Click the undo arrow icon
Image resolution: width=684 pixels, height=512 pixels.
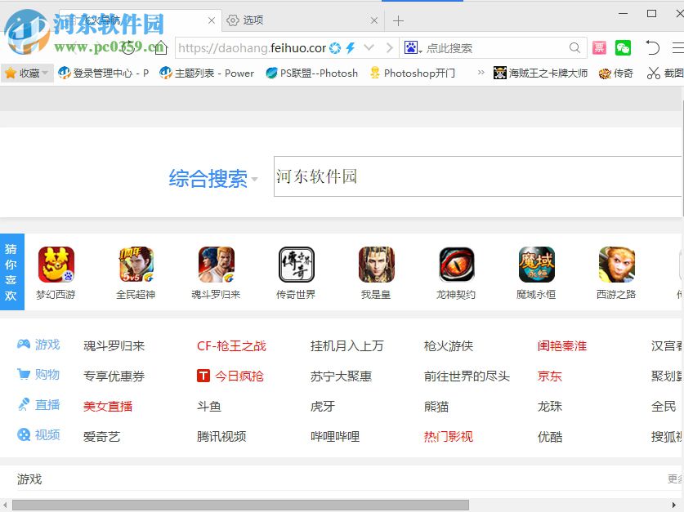click(652, 47)
